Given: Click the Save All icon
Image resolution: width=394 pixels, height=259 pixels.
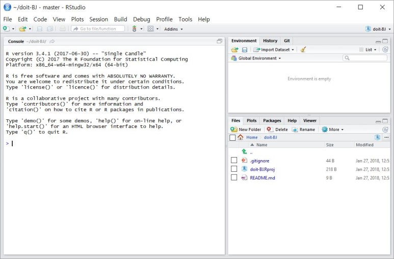Looking at the screenshot, I should pyautogui.click(x=50, y=29).
